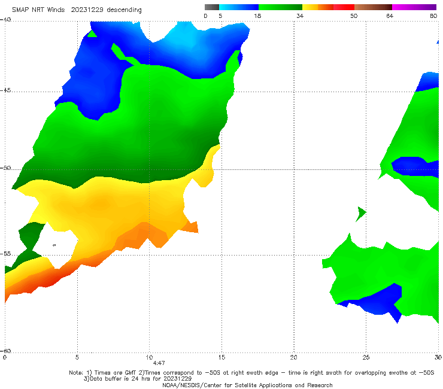This screenshot has height=389, width=443.
Task: Click the 'Data buffer is 24 hrs' note
Action: click(x=138, y=379)
